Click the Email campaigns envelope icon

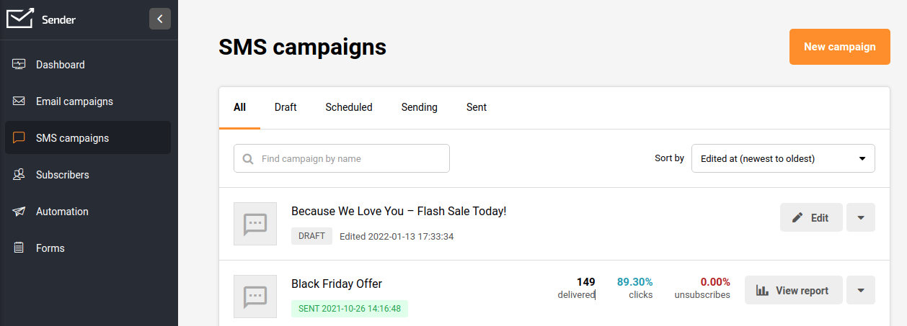pos(19,101)
